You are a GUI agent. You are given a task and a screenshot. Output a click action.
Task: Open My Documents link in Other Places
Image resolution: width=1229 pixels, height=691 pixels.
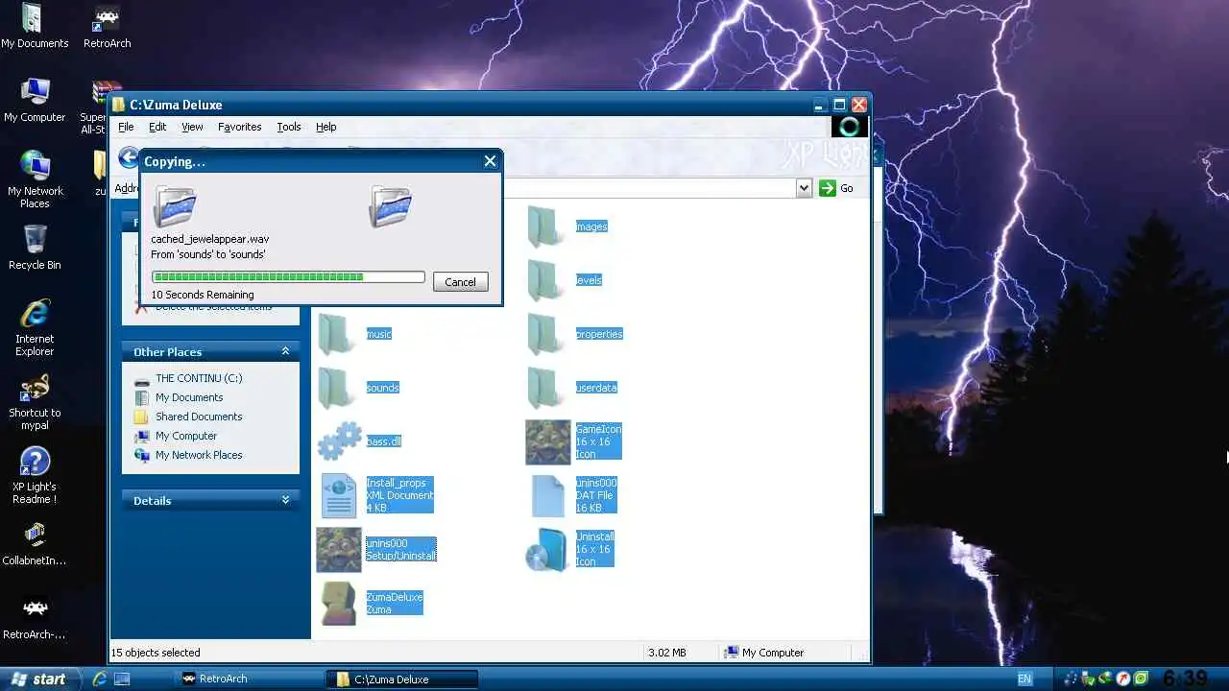(189, 397)
